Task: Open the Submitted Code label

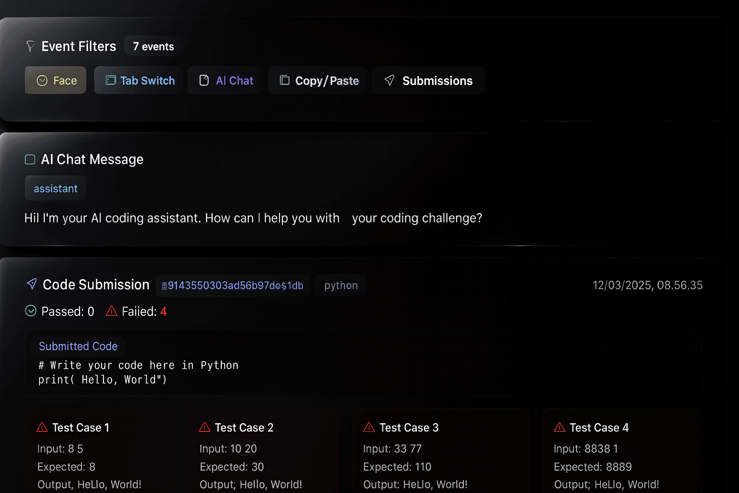Action: pos(78,346)
